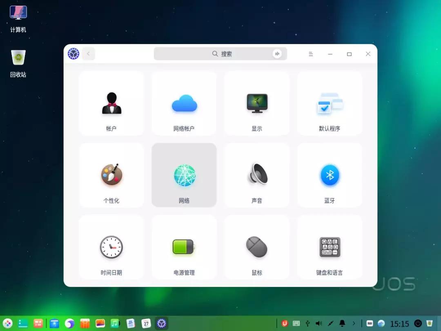Launch the browser from the dock
The image size is (441, 331).
pyautogui.click(x=69, y=323)
